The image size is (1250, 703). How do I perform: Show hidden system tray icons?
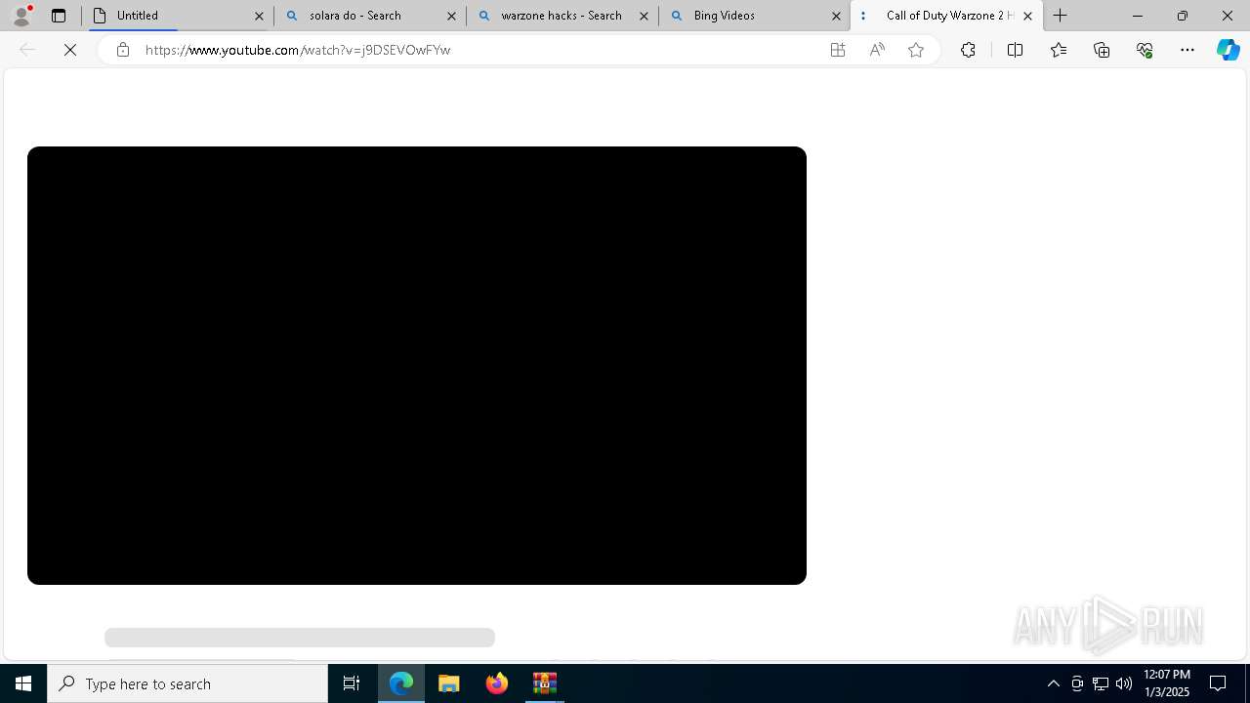[x=1054, y=683]
